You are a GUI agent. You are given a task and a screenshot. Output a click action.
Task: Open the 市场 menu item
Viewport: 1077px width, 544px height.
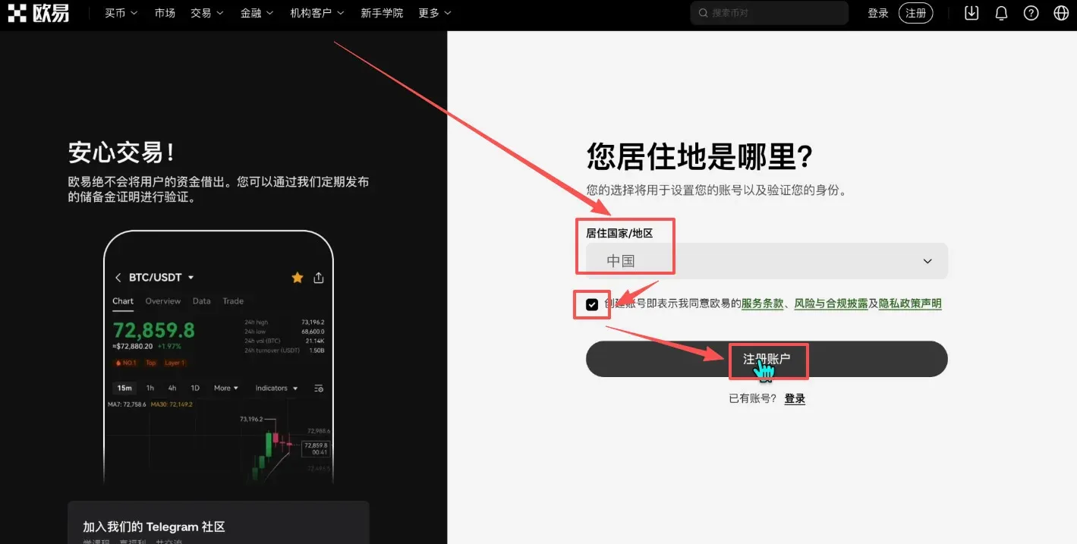[165, 13]
